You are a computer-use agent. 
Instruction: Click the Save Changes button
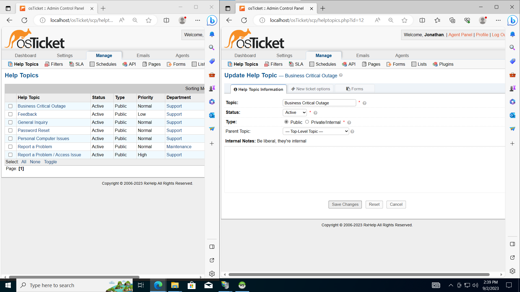[345, 204]
